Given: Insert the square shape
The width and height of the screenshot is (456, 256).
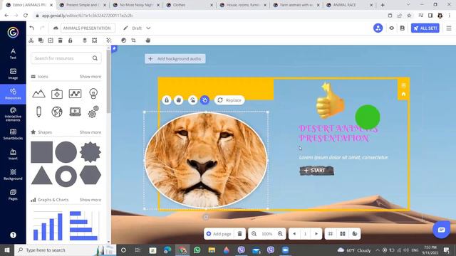Looking at the screenshot, I should (42, 152).
